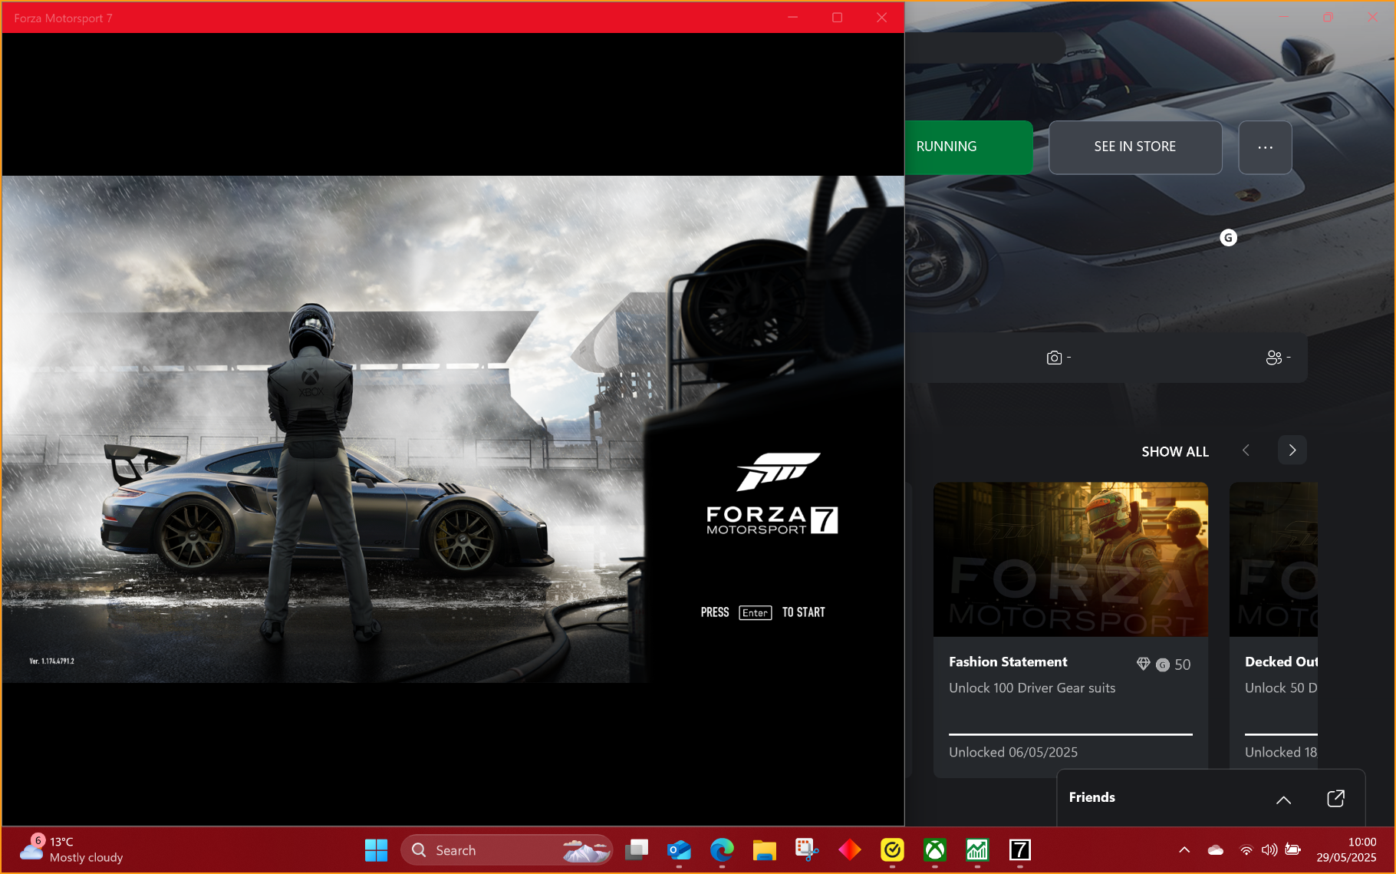Image resolution: width=1396 pixels, height=874 pixels.
Task: Open the weather widget showing 13°C
Action: (71, 849)
